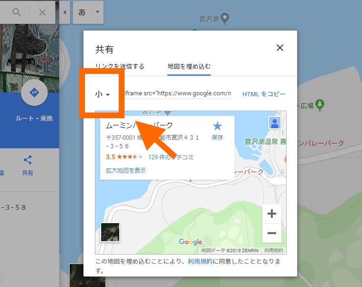Open 129 件のクチコミ reviews link
The height and width of the screenshot is (287, 362).
coord(171,157)
